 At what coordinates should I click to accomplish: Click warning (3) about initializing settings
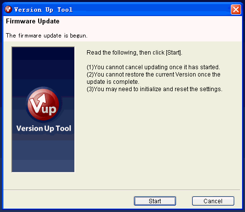[155, 89]
